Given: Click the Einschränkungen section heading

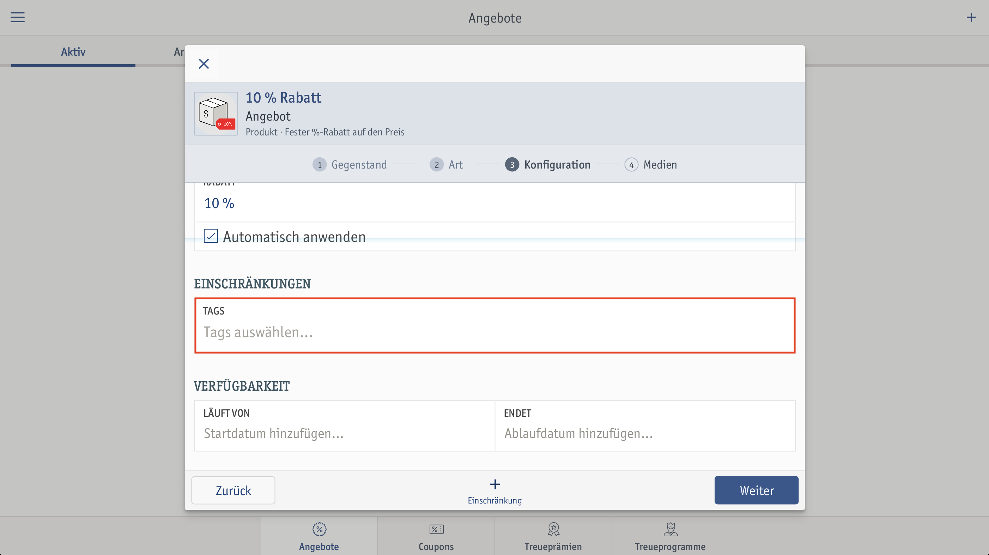Looking at the screenshot, I should click(x=252, y=283).
